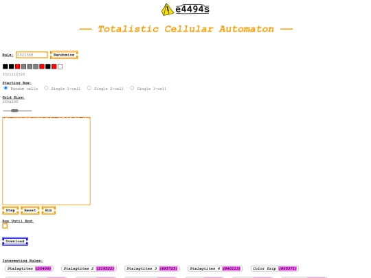Open the e4494s site title link
Screen dimensions: 371x278
coord(192,9)
